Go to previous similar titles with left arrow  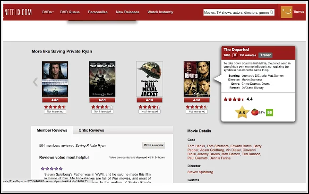coord(35,82)
